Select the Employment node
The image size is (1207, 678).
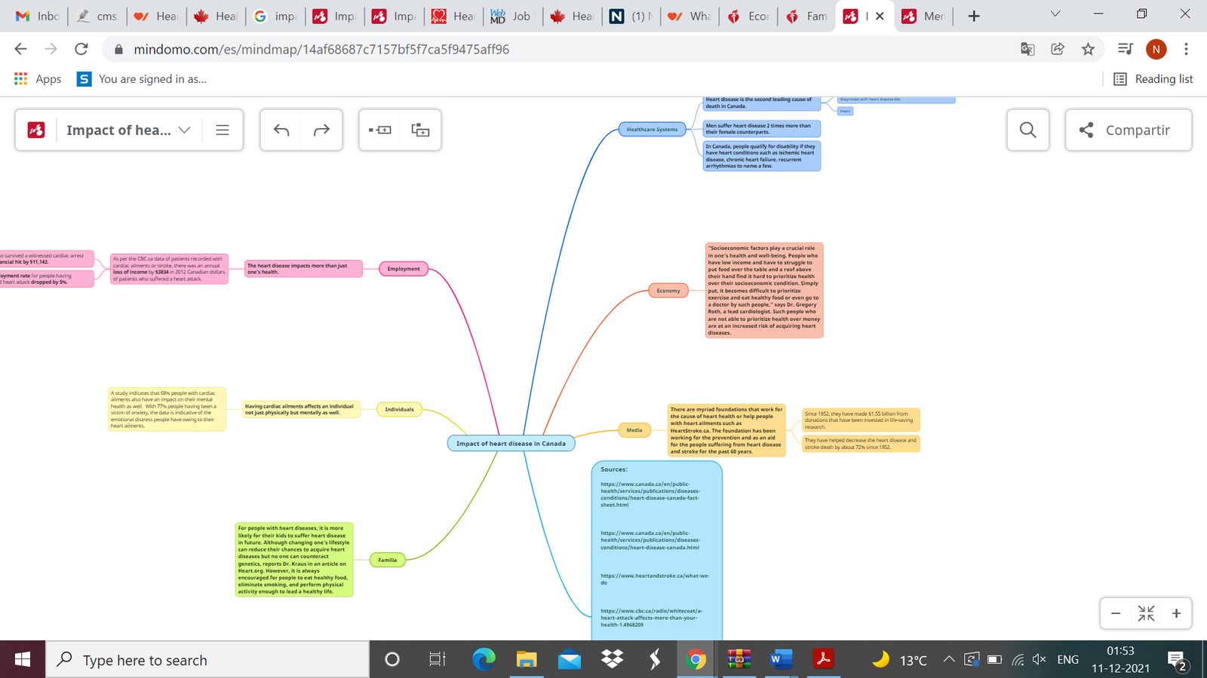(x=404, y=269)
